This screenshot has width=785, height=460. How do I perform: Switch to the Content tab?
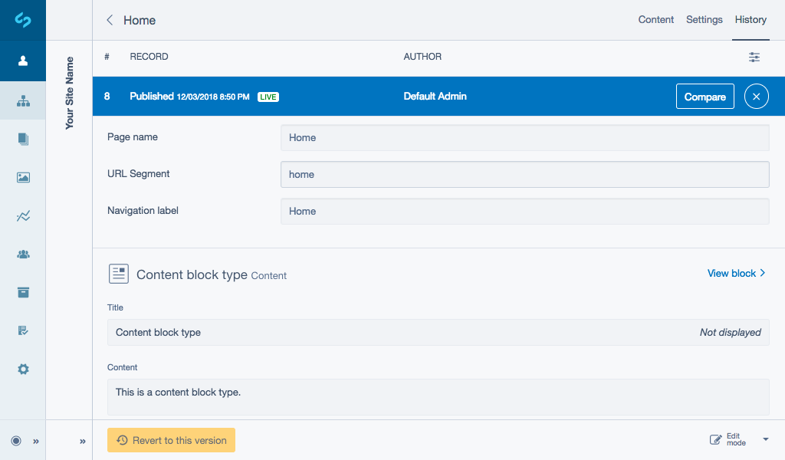pos(655,20)
